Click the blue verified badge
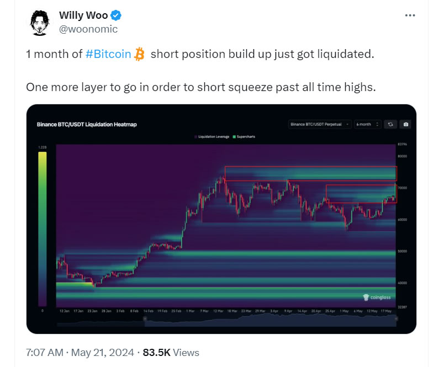Image resolution: width=444 pixels, height=367 pixels. tap(116, 15)
